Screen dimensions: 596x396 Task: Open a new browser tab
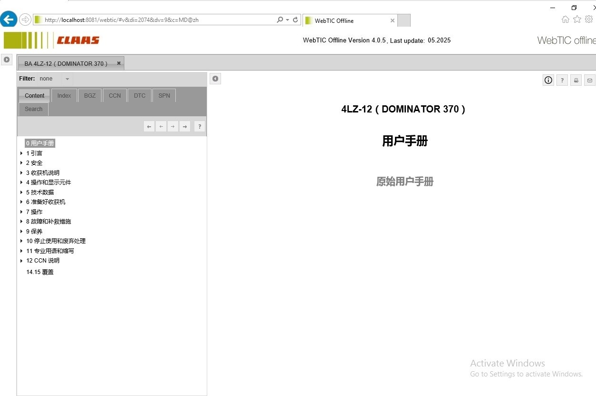point(404,20)
